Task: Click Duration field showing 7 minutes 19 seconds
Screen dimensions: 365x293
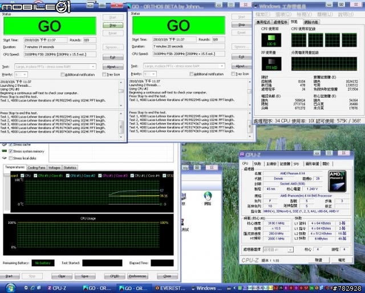Action: point(60,47)
